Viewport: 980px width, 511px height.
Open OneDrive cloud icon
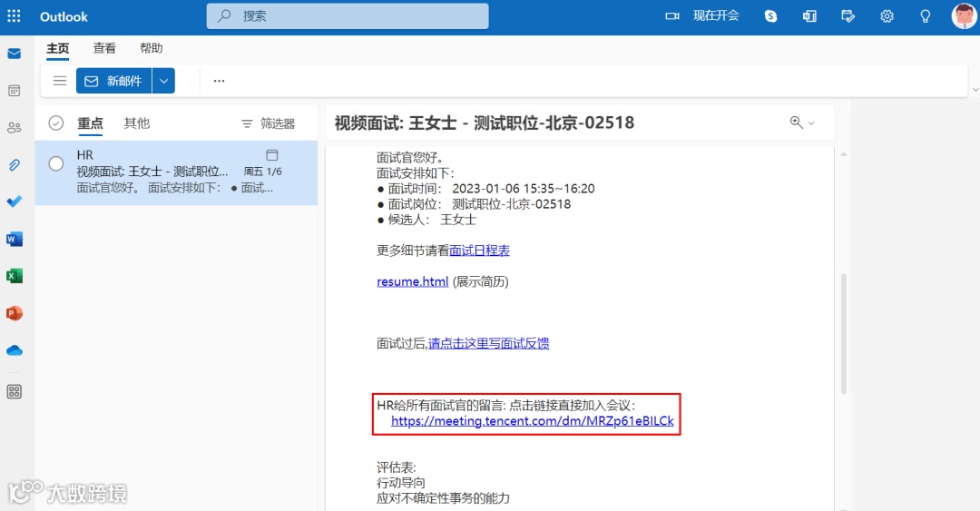click(x=15, y=350)
